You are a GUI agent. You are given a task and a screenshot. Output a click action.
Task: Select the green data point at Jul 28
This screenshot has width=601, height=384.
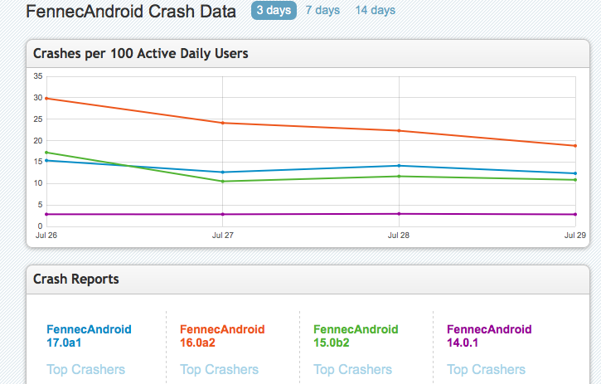point(399,176)
